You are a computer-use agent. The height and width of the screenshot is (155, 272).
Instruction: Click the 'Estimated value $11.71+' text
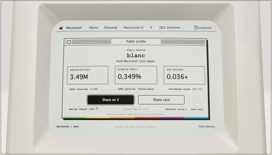point(185,89)
